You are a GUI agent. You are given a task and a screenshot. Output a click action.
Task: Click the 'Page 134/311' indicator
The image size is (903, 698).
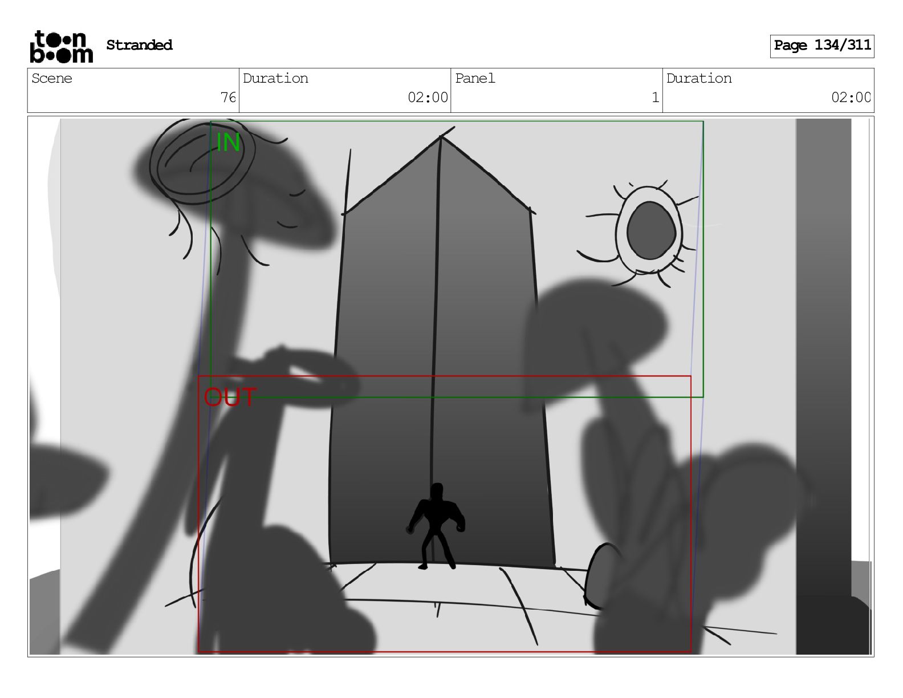point(822,46)
